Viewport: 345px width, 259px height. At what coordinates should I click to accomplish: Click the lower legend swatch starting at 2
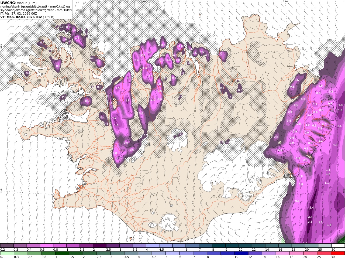coord(90,253)
